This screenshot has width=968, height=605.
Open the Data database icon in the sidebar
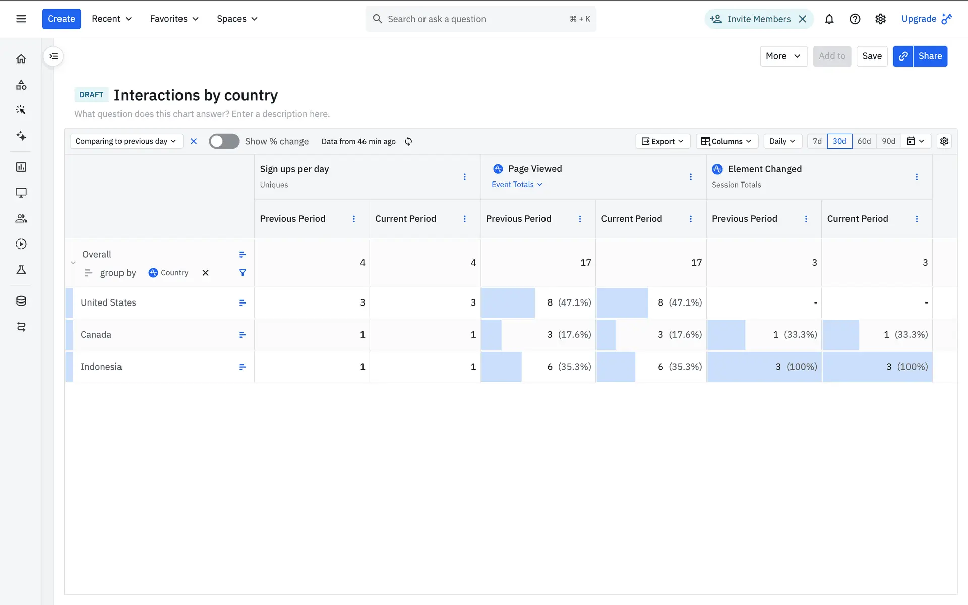[x=21, y=301]
